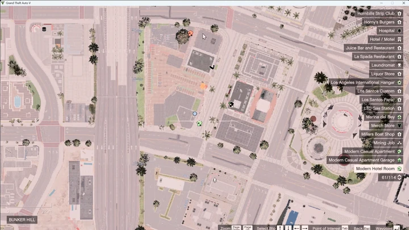Select the Los Santos Panic entry
This screenshot has width=409, height=230.
click(x=381, y=99)
